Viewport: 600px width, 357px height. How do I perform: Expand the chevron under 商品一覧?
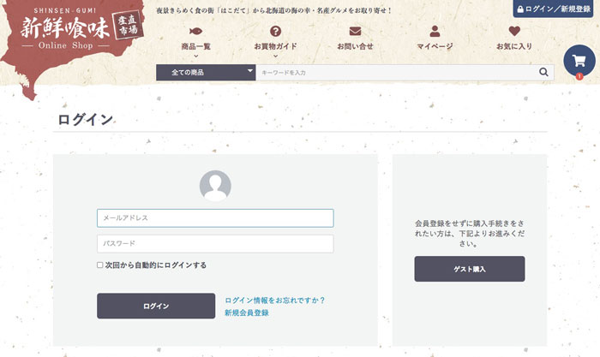click(x=195, y=56)
